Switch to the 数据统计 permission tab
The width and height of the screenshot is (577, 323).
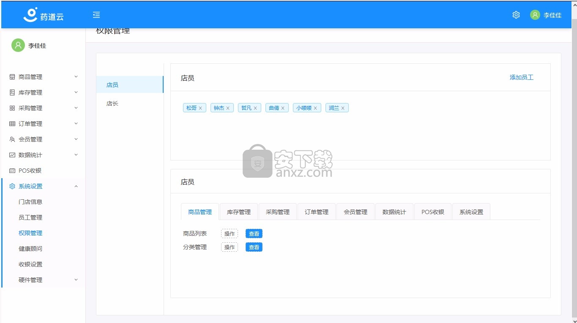coord(394,212)
